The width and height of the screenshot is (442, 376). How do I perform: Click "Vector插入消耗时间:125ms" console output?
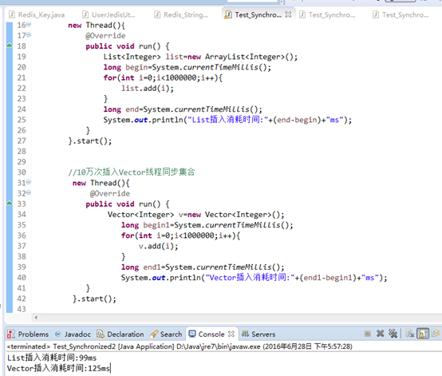pos(58,368)
